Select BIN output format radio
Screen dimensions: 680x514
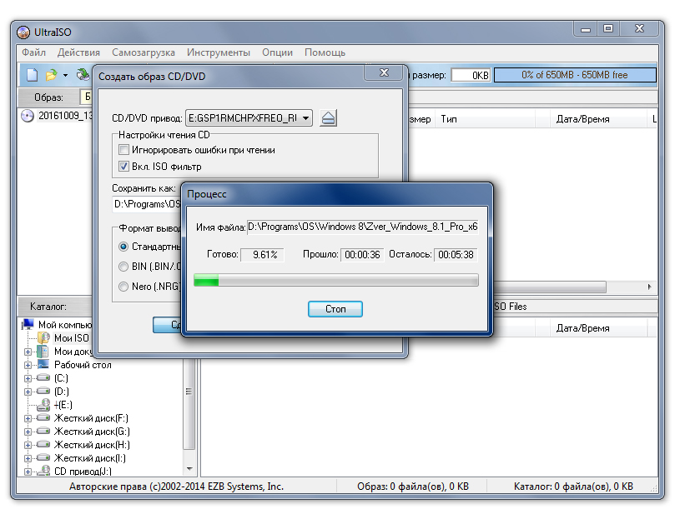(123, 267)
